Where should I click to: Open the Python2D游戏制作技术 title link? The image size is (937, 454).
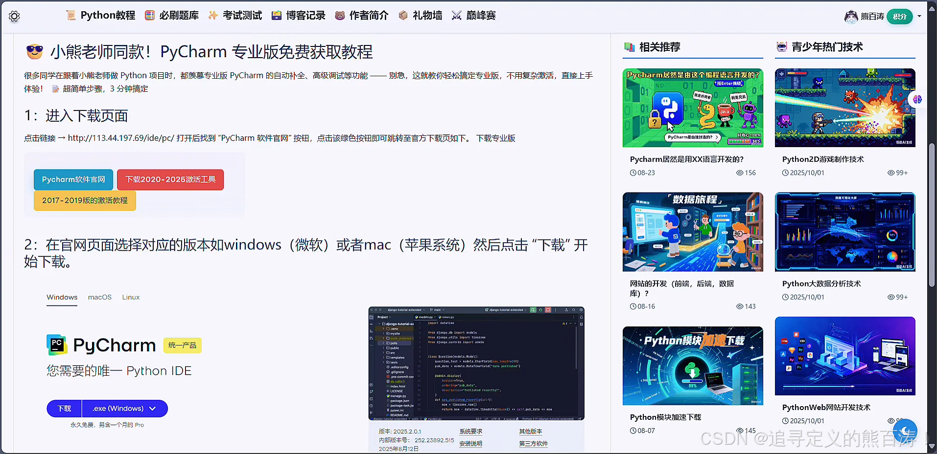point(823,159)
